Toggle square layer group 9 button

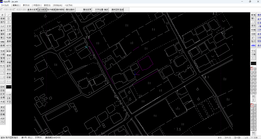point(255,109)
